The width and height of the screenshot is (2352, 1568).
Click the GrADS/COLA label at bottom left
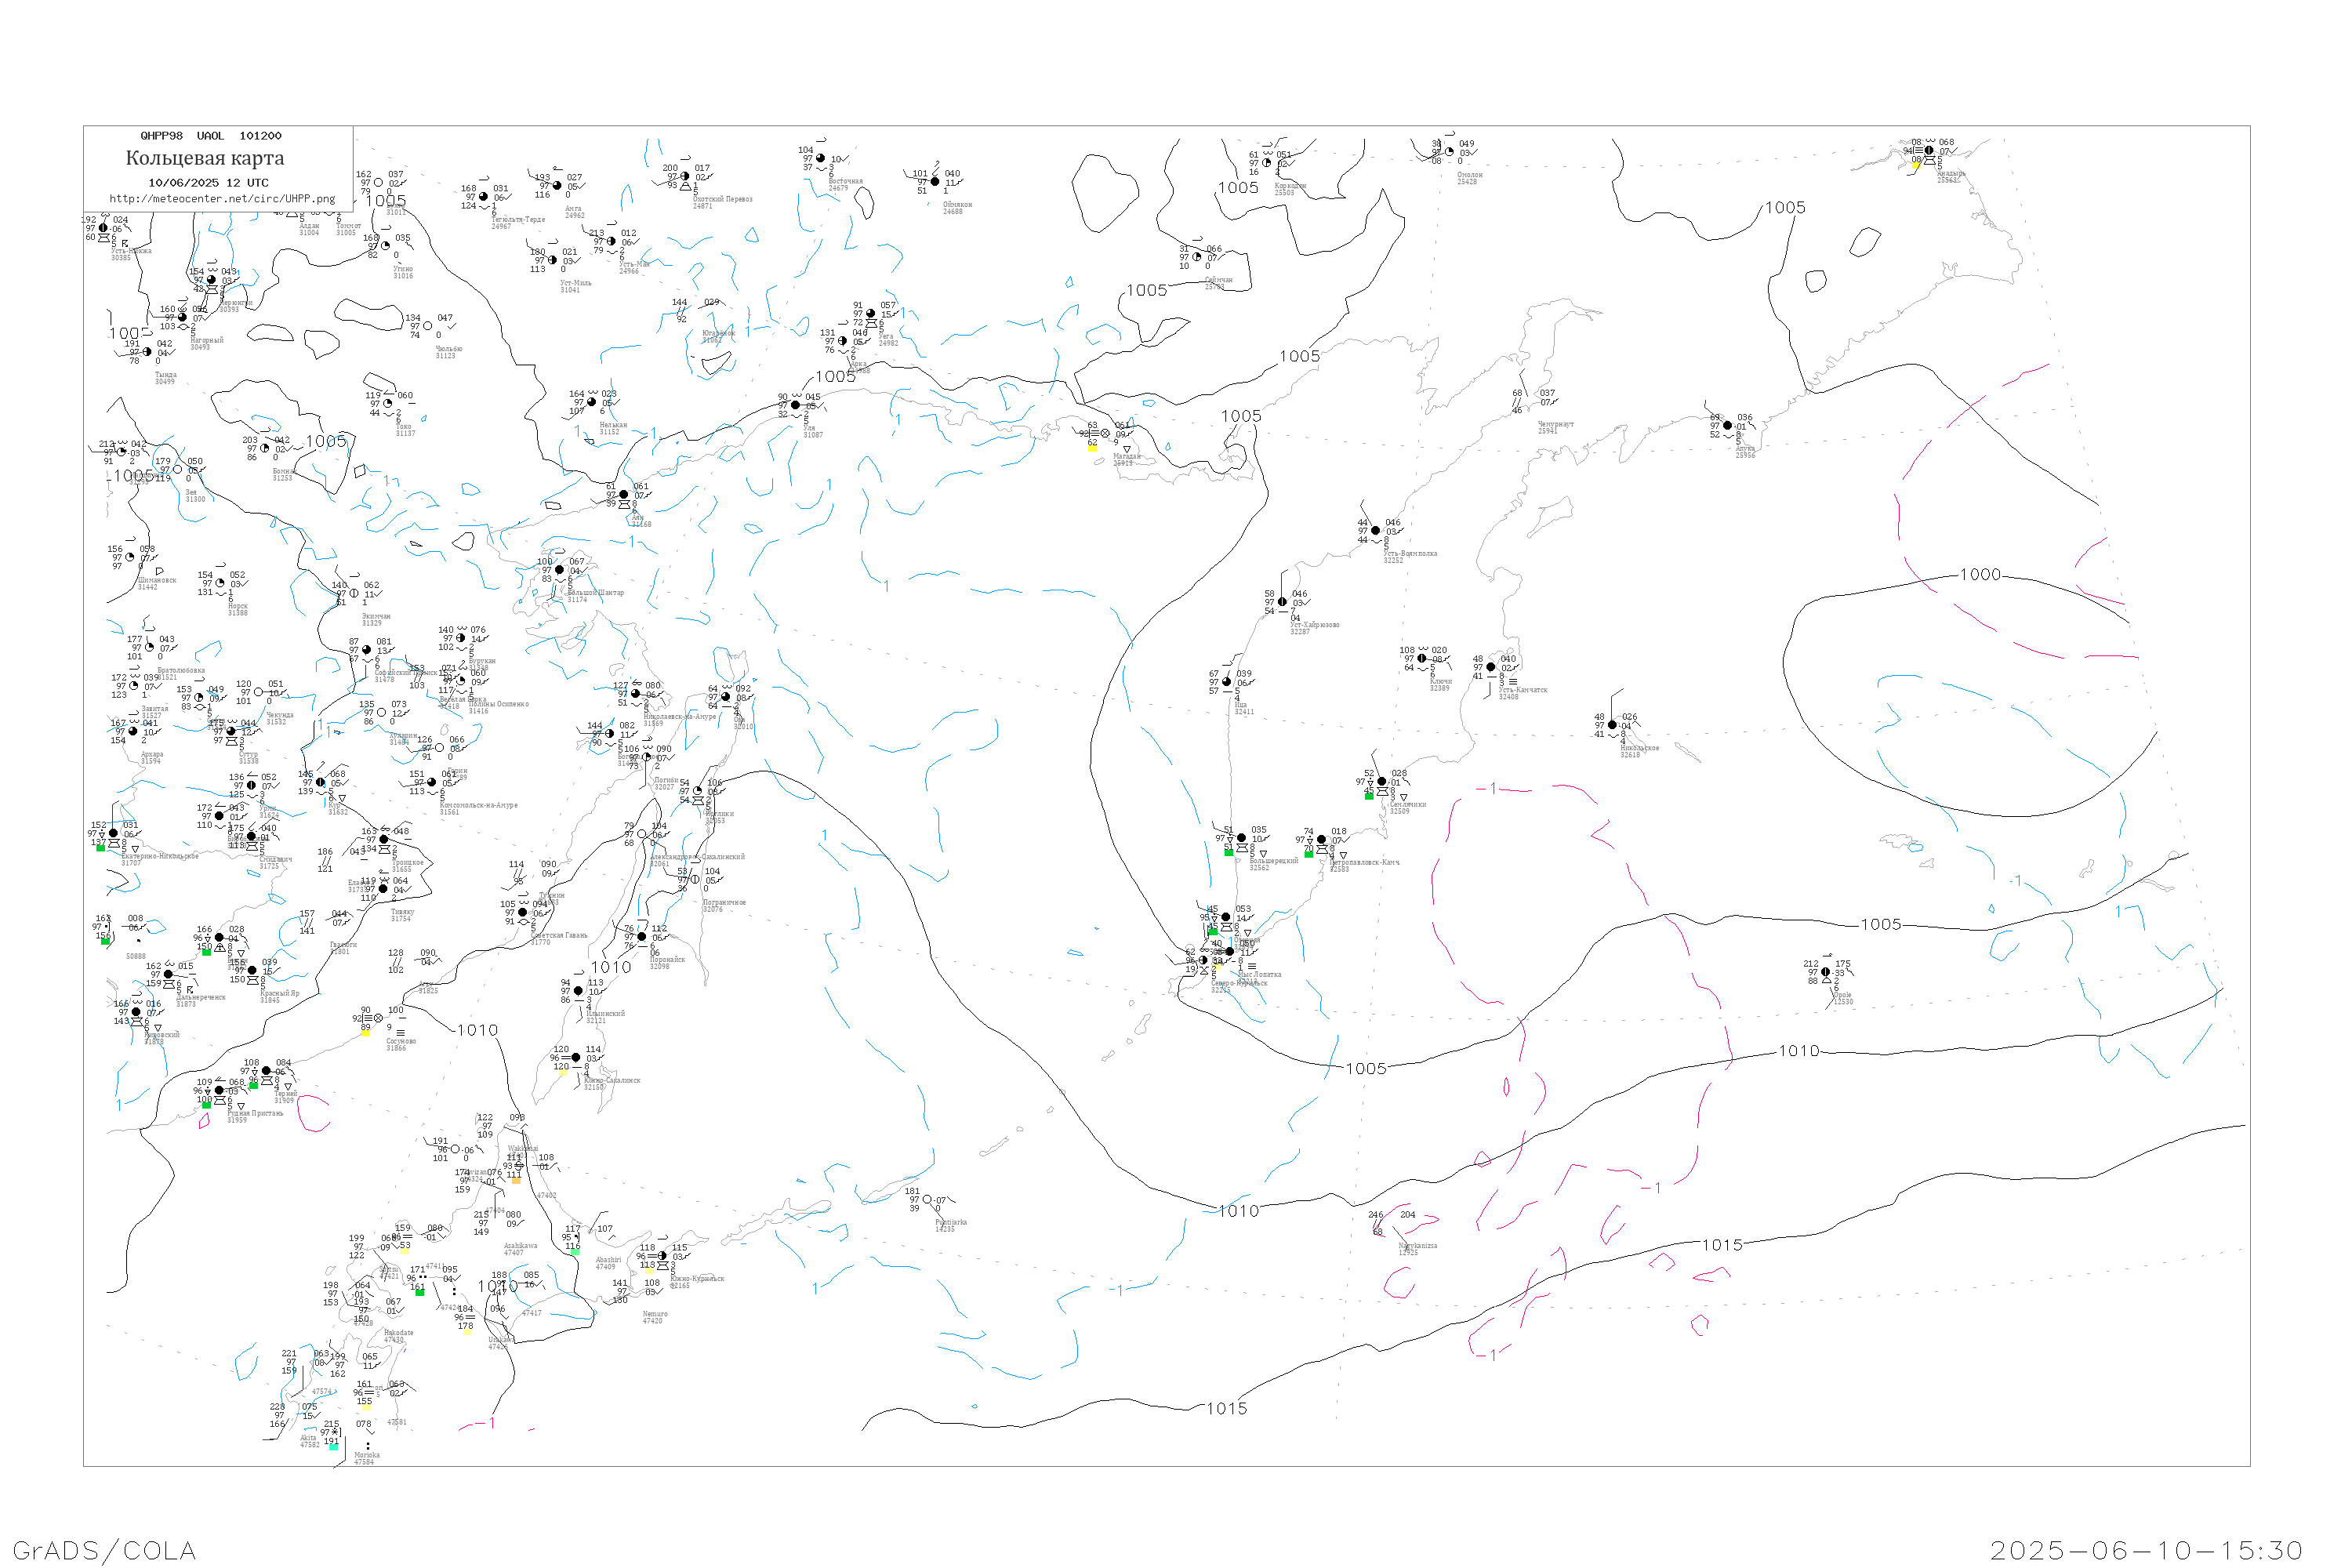coord(104,1551)
